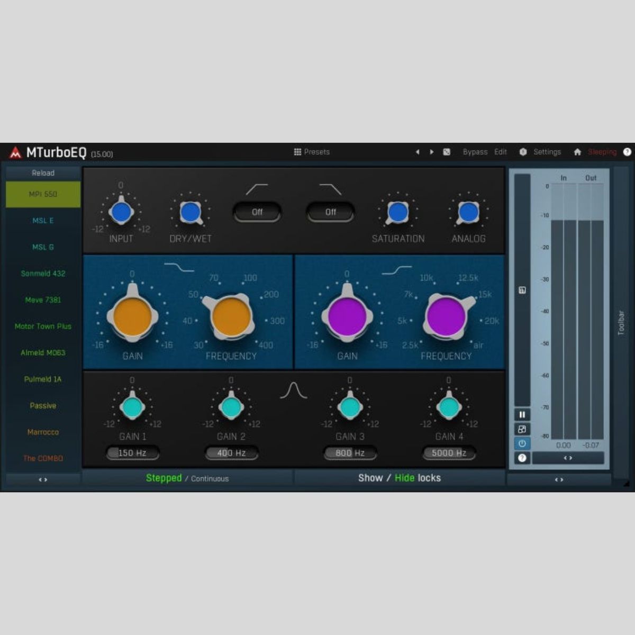Open Settings text button
The width and height of the screenshot is (635, 635).
tap(547, 152)
